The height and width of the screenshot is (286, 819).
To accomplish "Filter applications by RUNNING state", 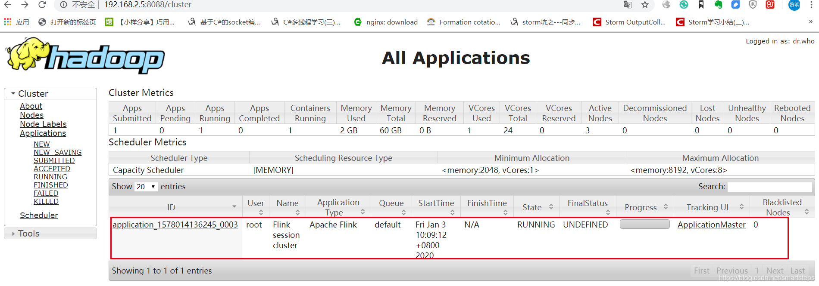I will click(50, 177).
